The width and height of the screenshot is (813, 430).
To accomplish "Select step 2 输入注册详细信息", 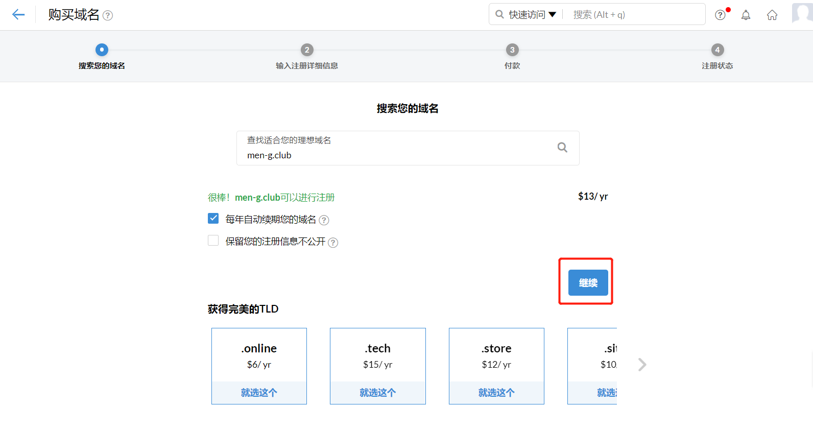I will point(307,50).
